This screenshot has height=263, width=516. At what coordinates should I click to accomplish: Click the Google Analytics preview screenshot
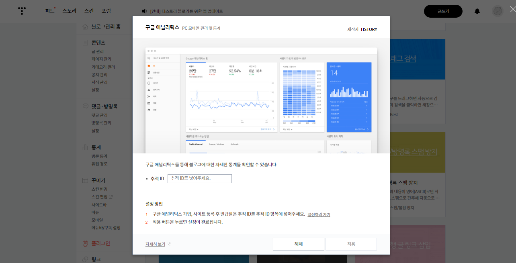coord(261,100)
